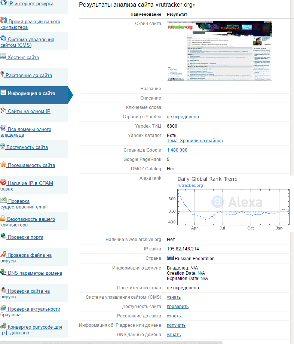Click the 1 480 000 Google pages link
Screen dimensions: 294x344
(x=177, y=150)
